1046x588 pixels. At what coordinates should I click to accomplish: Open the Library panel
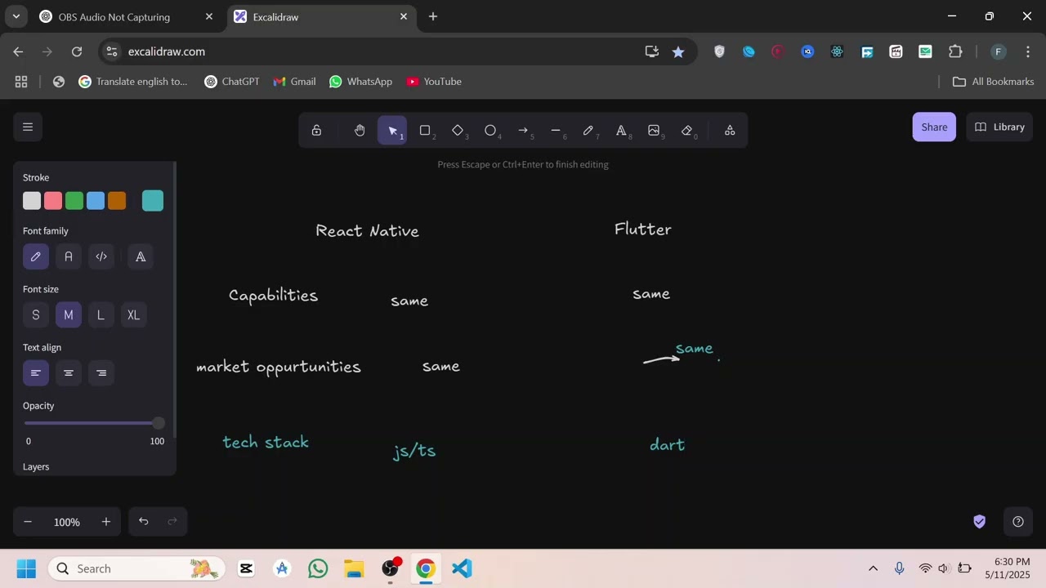[999, 127]
